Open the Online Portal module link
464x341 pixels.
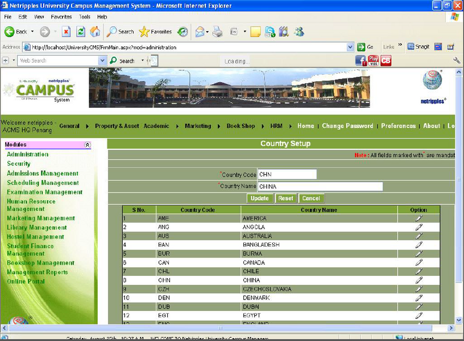coord(26,281)
